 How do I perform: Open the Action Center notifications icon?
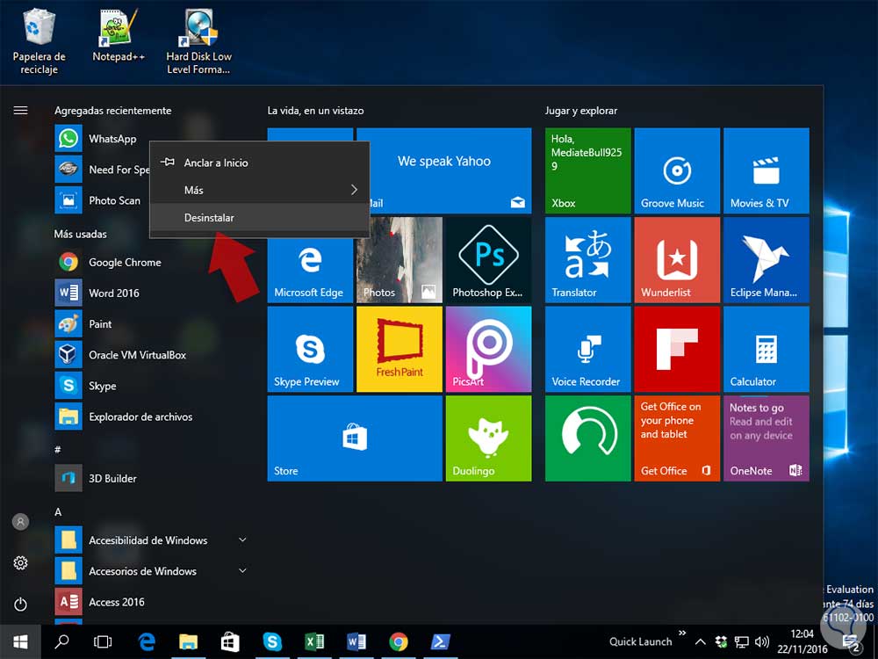click(x=851, y=643)
